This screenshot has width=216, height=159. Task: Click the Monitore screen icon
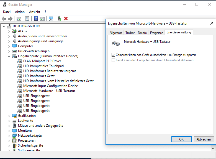[14, 131]
